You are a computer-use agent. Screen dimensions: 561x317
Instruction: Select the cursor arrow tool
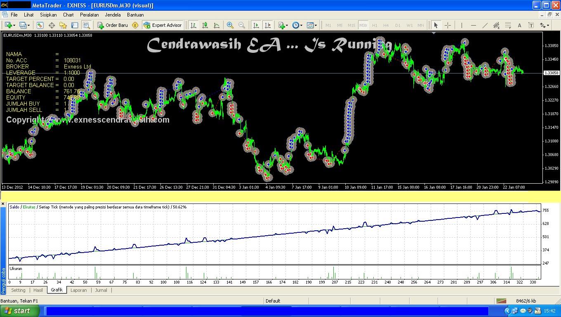pyautogui.click(x=436, y=25)
